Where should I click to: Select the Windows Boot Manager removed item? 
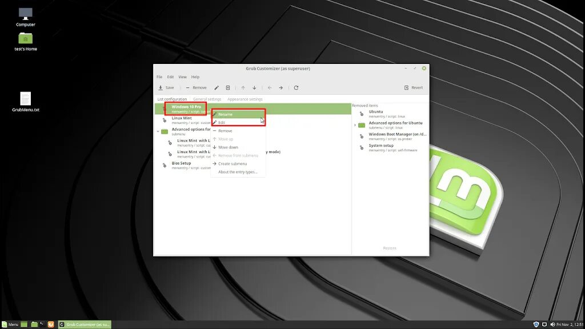390,136
